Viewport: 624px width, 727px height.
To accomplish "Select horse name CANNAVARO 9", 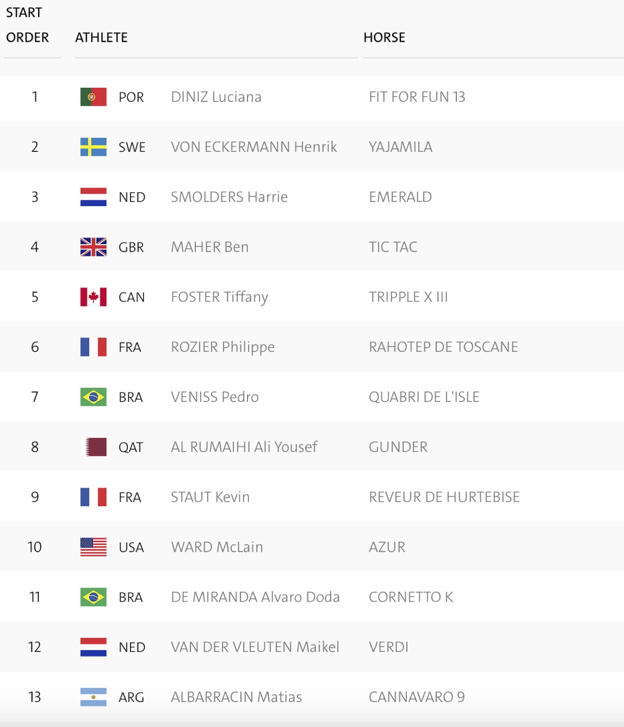I will tap(417, 697).
